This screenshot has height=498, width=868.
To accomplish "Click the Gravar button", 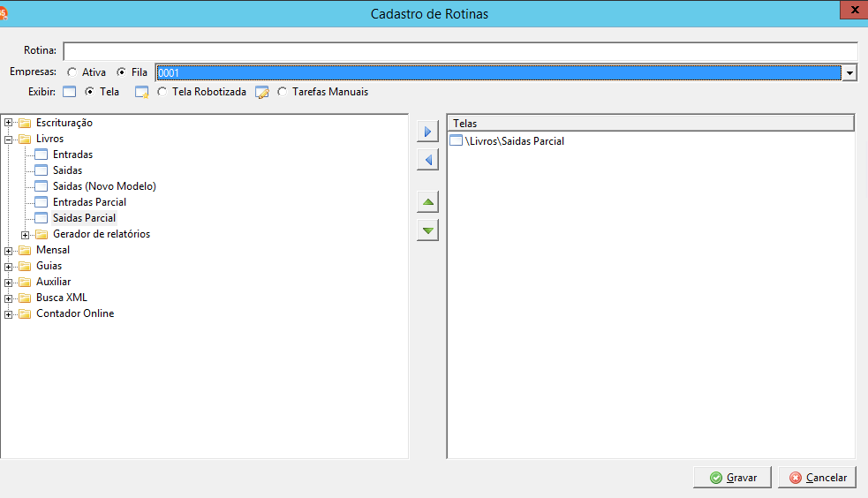I will pos(732,478).
